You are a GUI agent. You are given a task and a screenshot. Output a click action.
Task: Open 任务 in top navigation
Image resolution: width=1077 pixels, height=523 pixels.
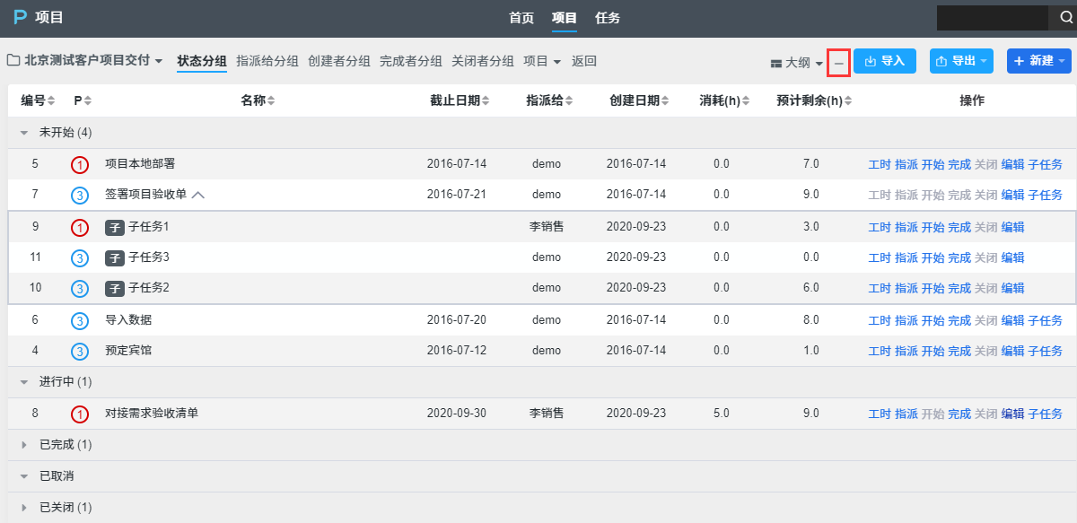click(x=608, y=18)
